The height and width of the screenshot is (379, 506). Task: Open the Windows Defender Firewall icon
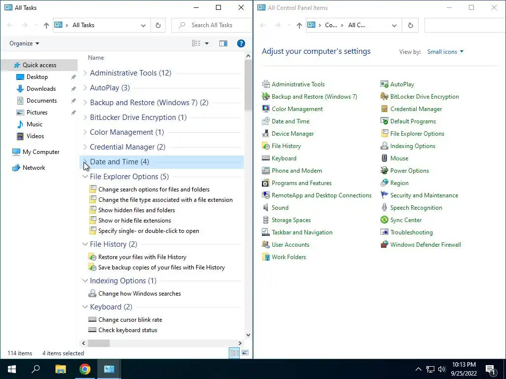[384, 245]
